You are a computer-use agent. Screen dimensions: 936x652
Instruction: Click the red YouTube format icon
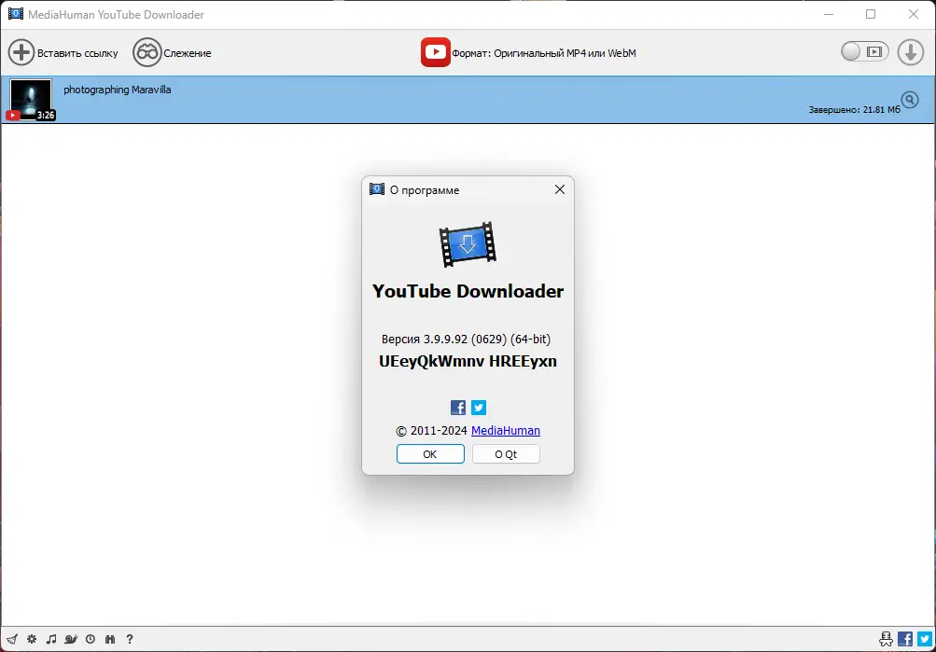point(435,52)
